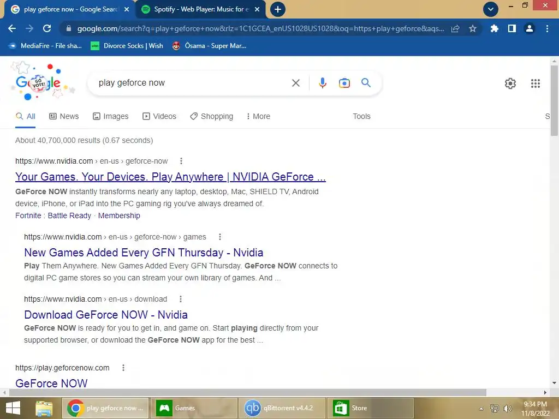Open the tab search dropdown arrow

[x=491, y=9]
